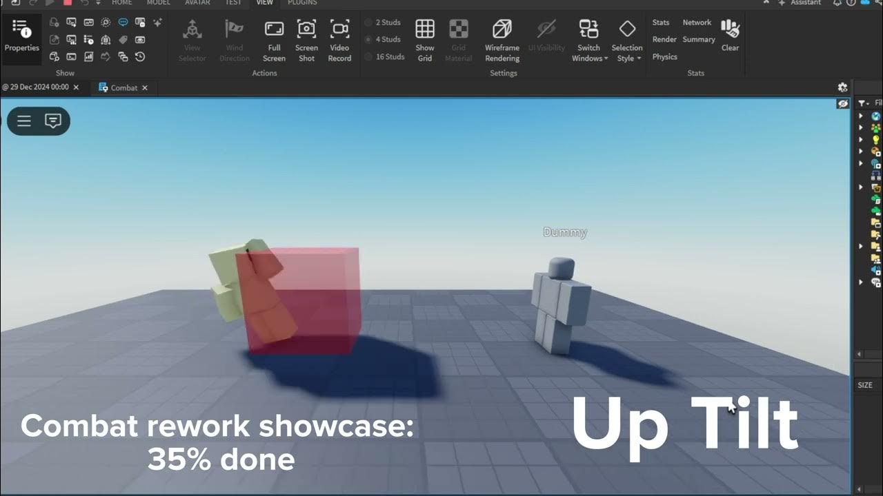This screenshot has width=883, height=496.
Task: Click the performance monitor icon in top Show row
Action: [x=88, y=23]
